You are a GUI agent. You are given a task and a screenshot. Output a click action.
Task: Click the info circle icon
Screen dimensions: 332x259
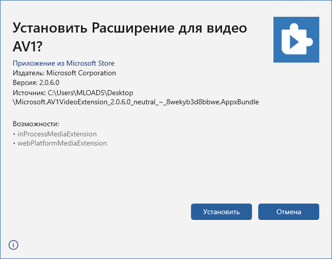pyautogui.click(x=13, y=245)
